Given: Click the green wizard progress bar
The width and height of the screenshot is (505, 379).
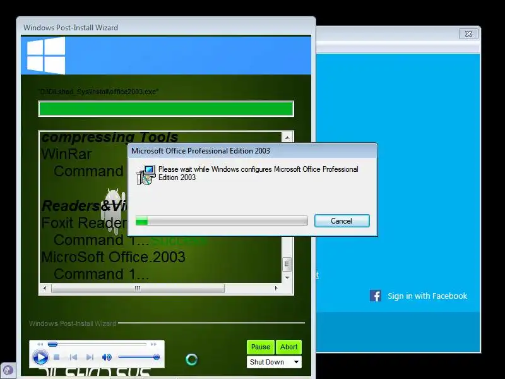Looking at the screenshot, I should click(x=166, y=109).
